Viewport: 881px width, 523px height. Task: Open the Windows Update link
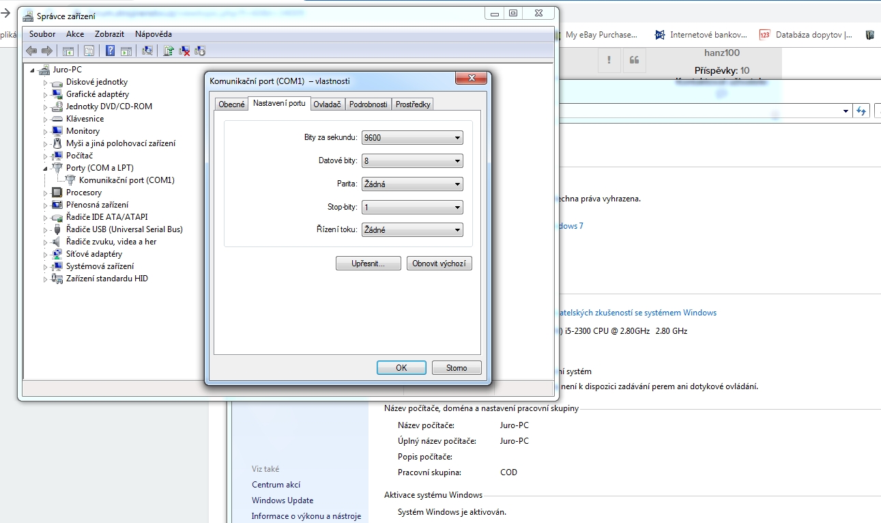pos(283,500)
